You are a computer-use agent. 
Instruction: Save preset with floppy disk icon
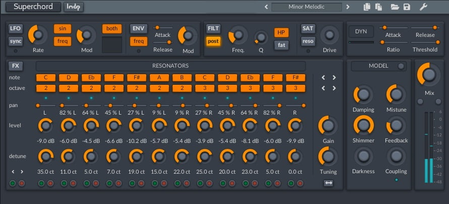407,7
